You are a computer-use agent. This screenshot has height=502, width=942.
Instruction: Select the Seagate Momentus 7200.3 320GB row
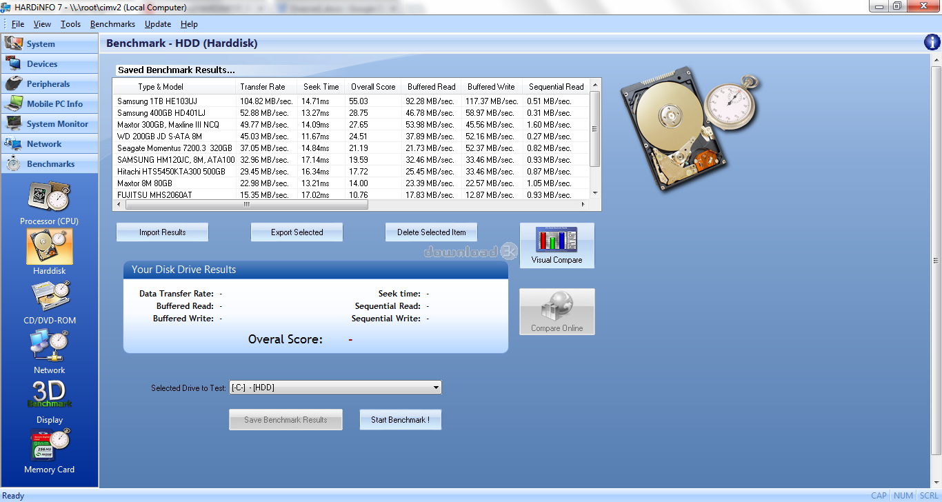click(x=351, y=148)
